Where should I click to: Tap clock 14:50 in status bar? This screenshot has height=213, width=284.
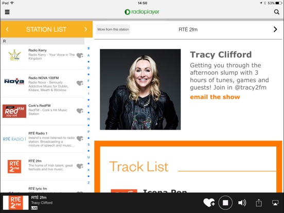coord(143,3)
